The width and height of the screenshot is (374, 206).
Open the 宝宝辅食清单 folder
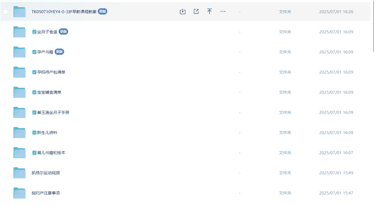pos(49,92)
